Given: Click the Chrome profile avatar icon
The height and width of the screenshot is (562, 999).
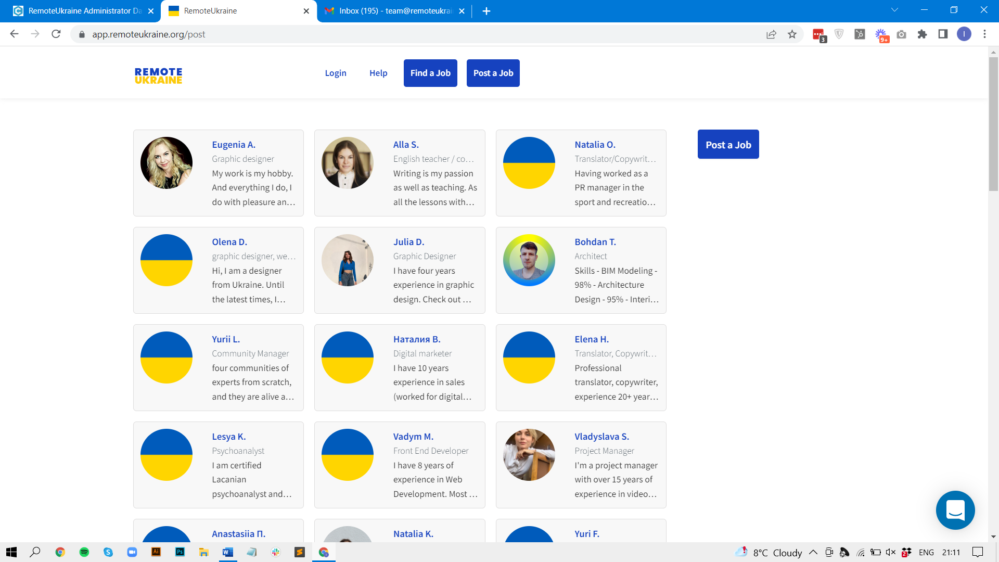Looking at the screenshot, I should coord(964,34).
